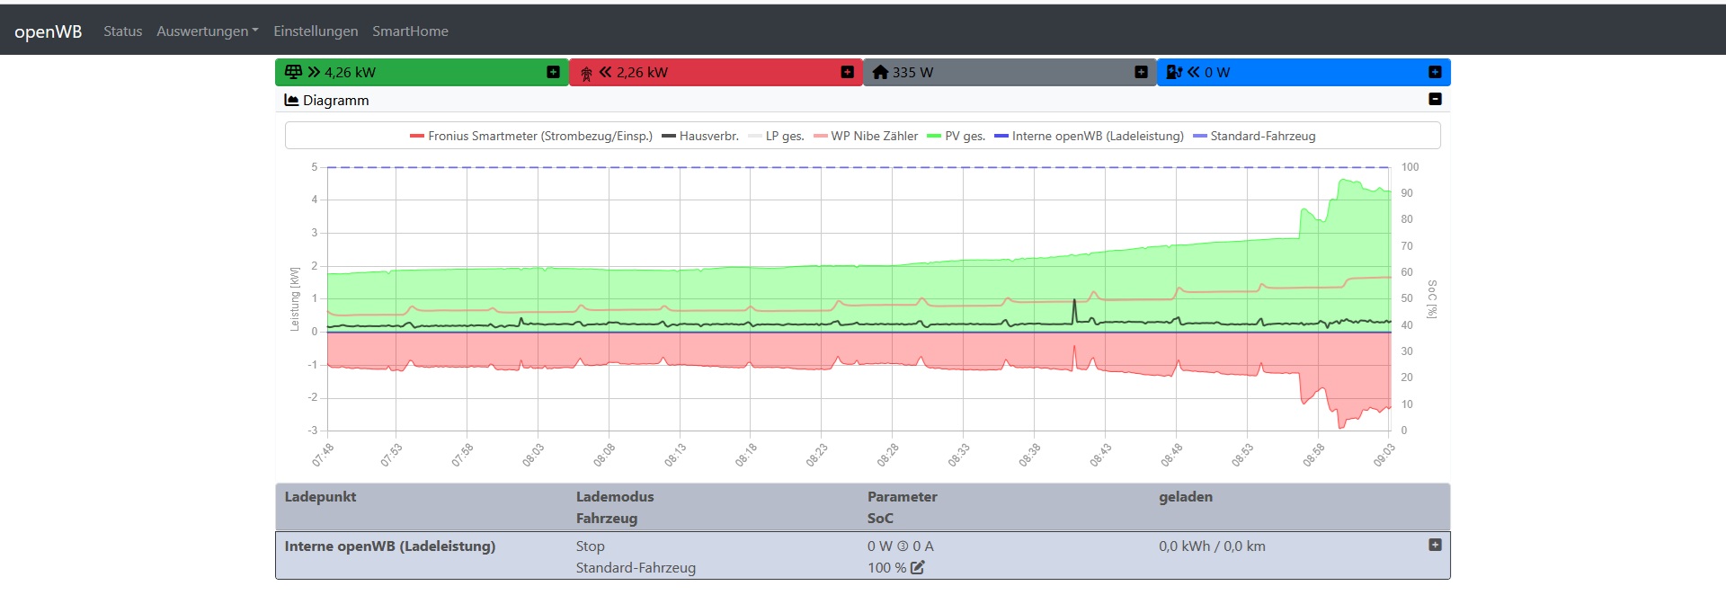
Task: Edit SoC using the pencil icon
Action: (x=917, y=568)
